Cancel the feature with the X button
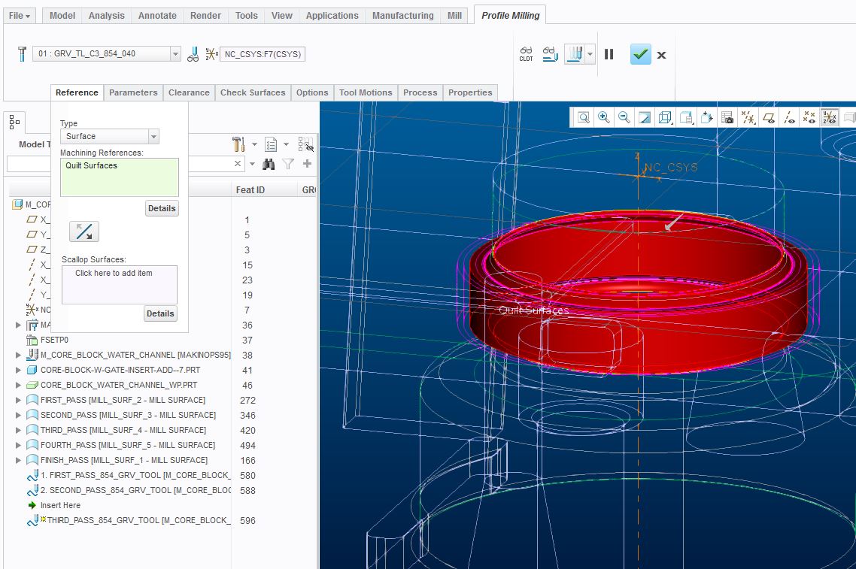 (x=661, y=55)
